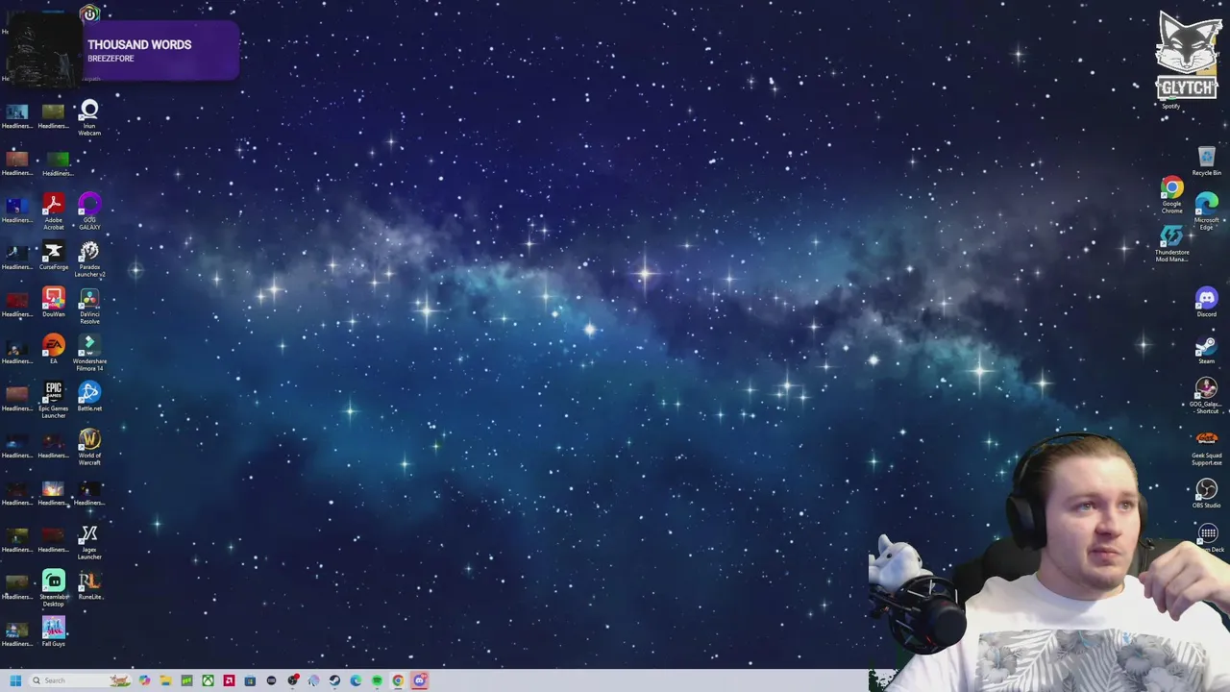Click the taskbar Search box
Screen dimensions: 1230x692
(80, 680)
